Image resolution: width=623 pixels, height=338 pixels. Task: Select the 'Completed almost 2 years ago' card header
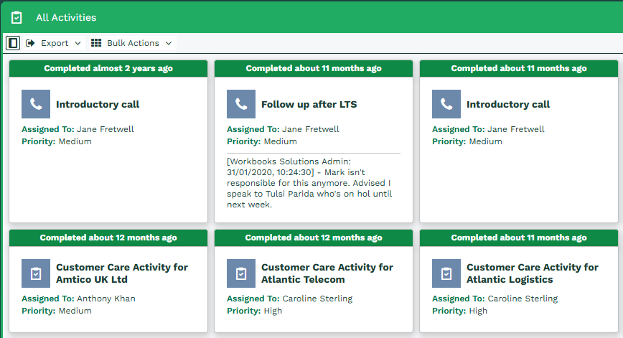[x=108, y=68]
